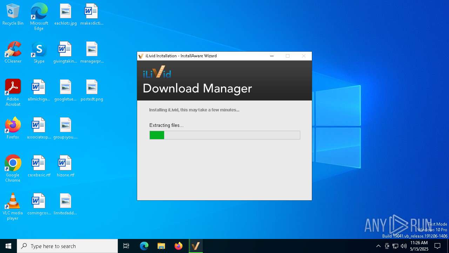
Task: Select iLivid installer taskbar button
Action: pyautogui.click(x=196, y=246)
